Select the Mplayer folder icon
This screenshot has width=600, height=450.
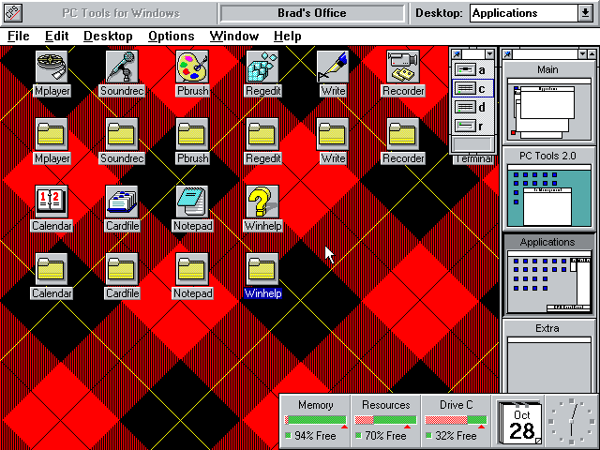click(x=52, y=134)
